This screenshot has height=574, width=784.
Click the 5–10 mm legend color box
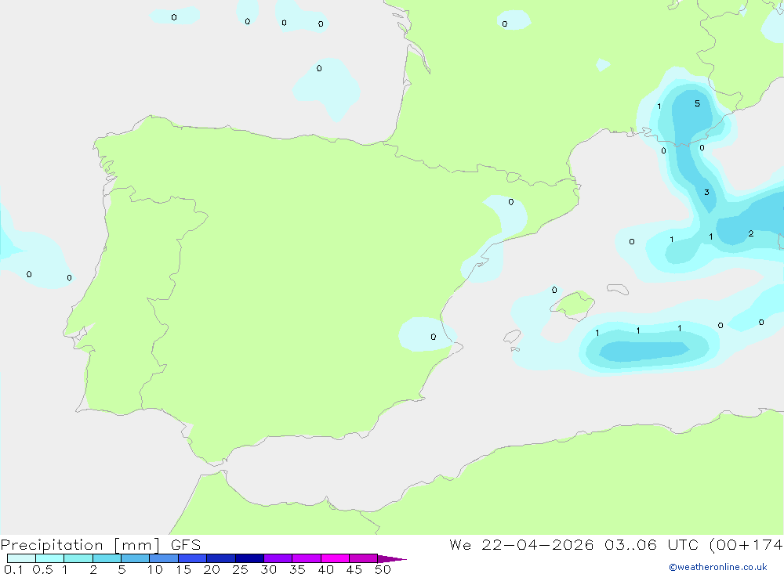136,558
